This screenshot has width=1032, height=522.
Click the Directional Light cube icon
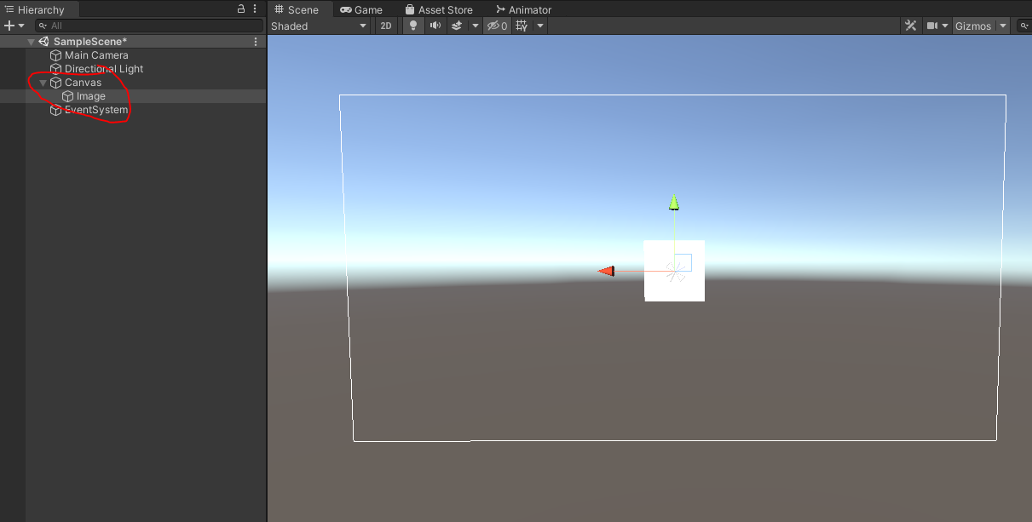[x=56, y=69]
